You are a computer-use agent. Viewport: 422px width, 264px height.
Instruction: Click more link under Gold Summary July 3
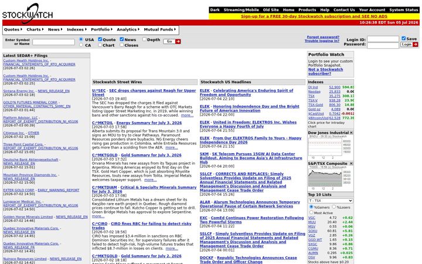pos(151,180)
